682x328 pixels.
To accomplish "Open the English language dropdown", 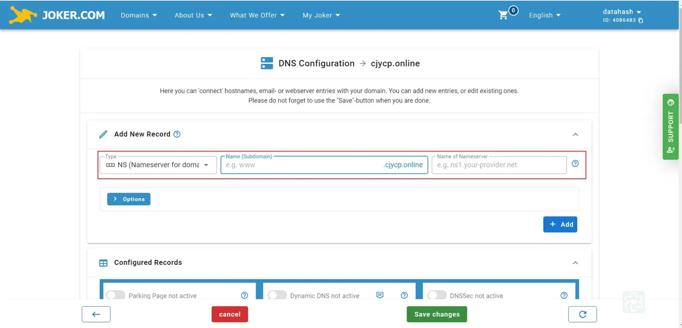I will pos(545,15).
